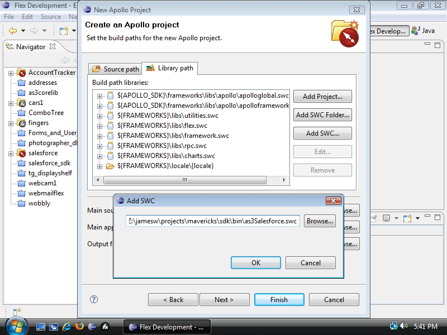This screenshot has height=335, width=447.
Task: Open help via the question mark icon
Action: [x=93, y=299]
